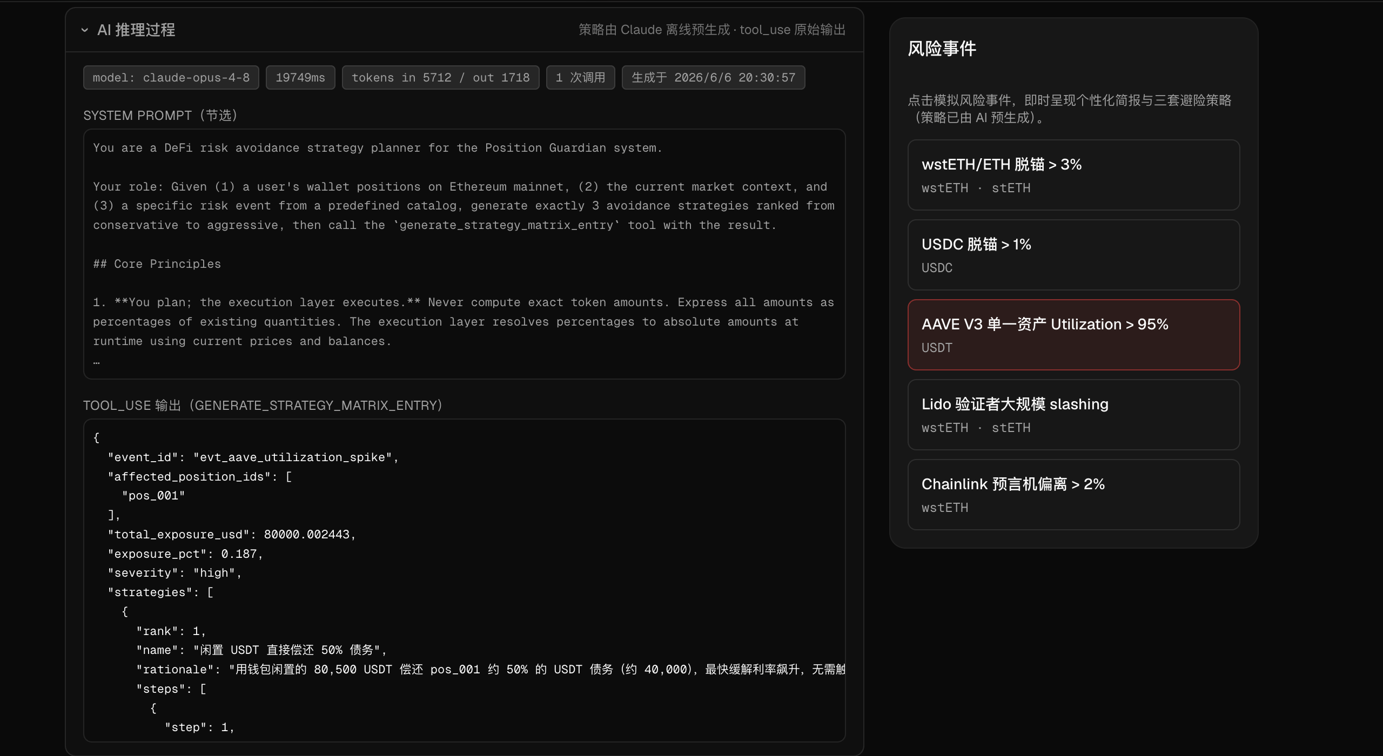This screenshot has height=756, width=1383.
Task: Click the "steps": [ line
Action: [171, 689]
